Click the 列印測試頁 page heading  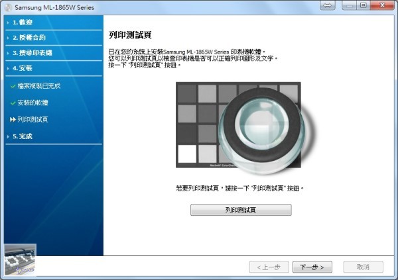tap(130, 35)
